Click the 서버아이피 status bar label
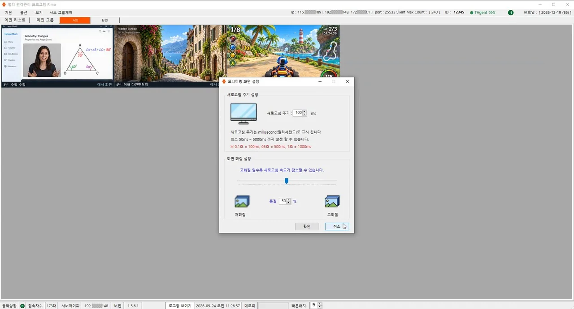Viewport: 574px width, 309px height. (x=70, y=306)
